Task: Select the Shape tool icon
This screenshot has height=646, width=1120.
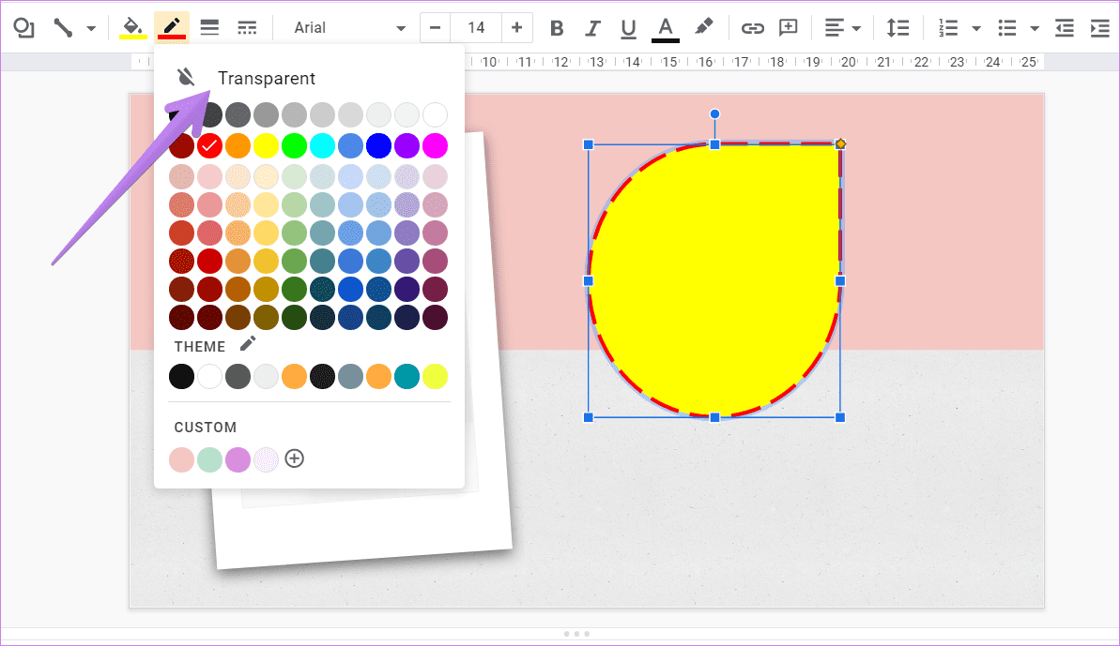Action: click(23, 28)
